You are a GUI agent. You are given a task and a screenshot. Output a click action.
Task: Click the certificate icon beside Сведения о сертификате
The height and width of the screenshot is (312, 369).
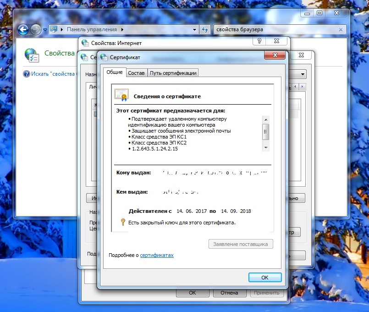pyautogui.click(x=121, y=95)
